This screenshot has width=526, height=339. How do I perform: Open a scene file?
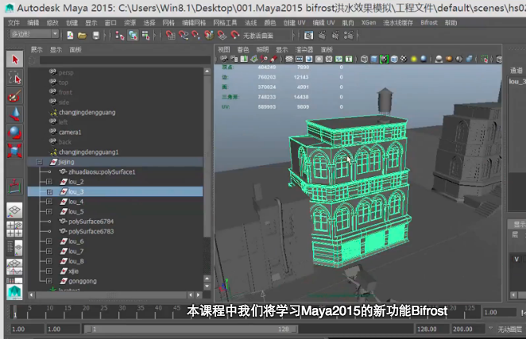click(82, 35)
